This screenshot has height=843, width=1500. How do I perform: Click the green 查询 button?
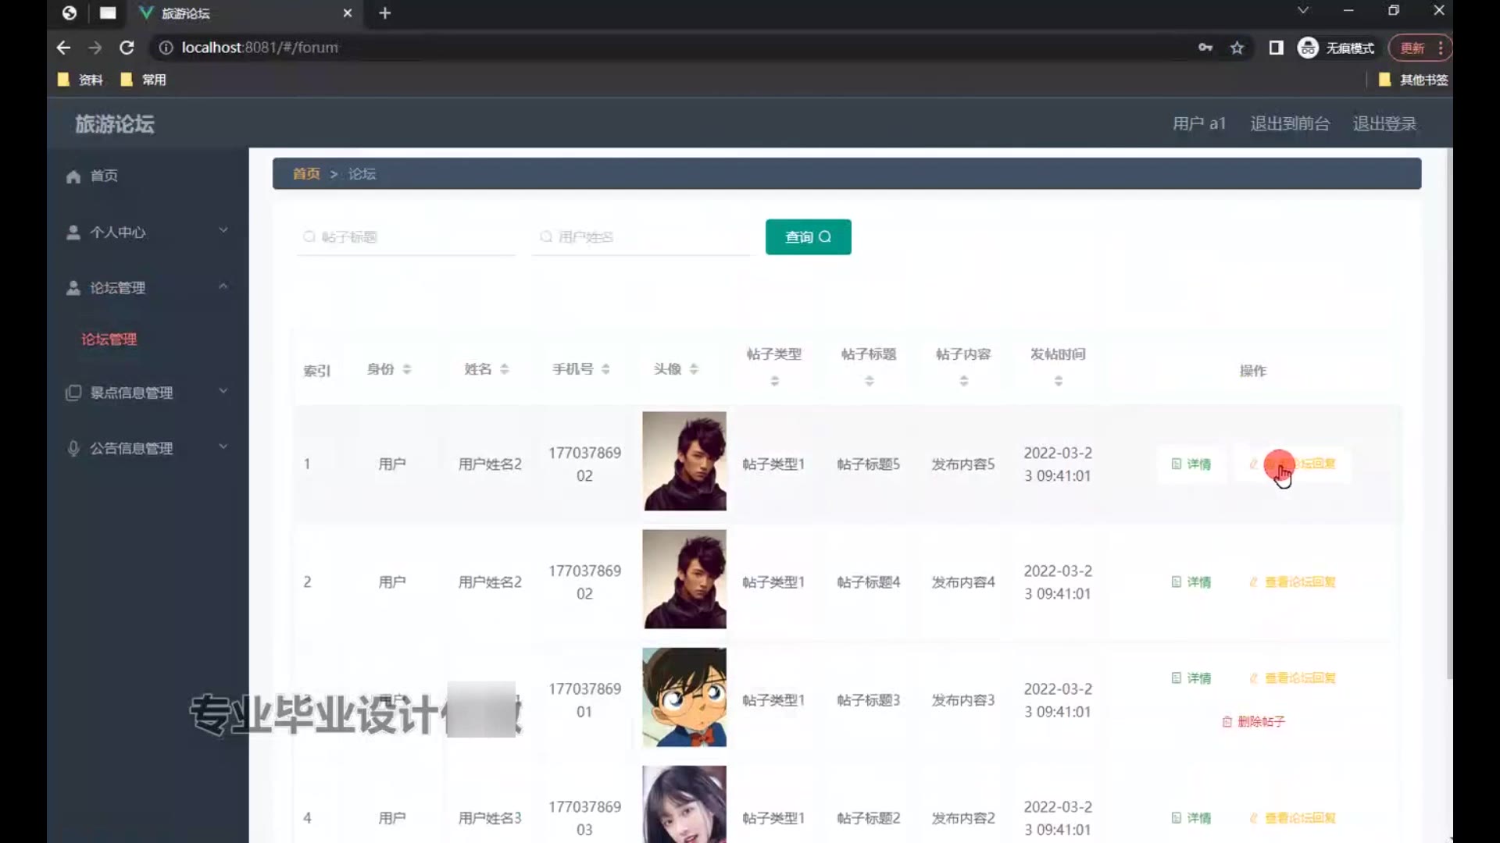pos(808,237)
